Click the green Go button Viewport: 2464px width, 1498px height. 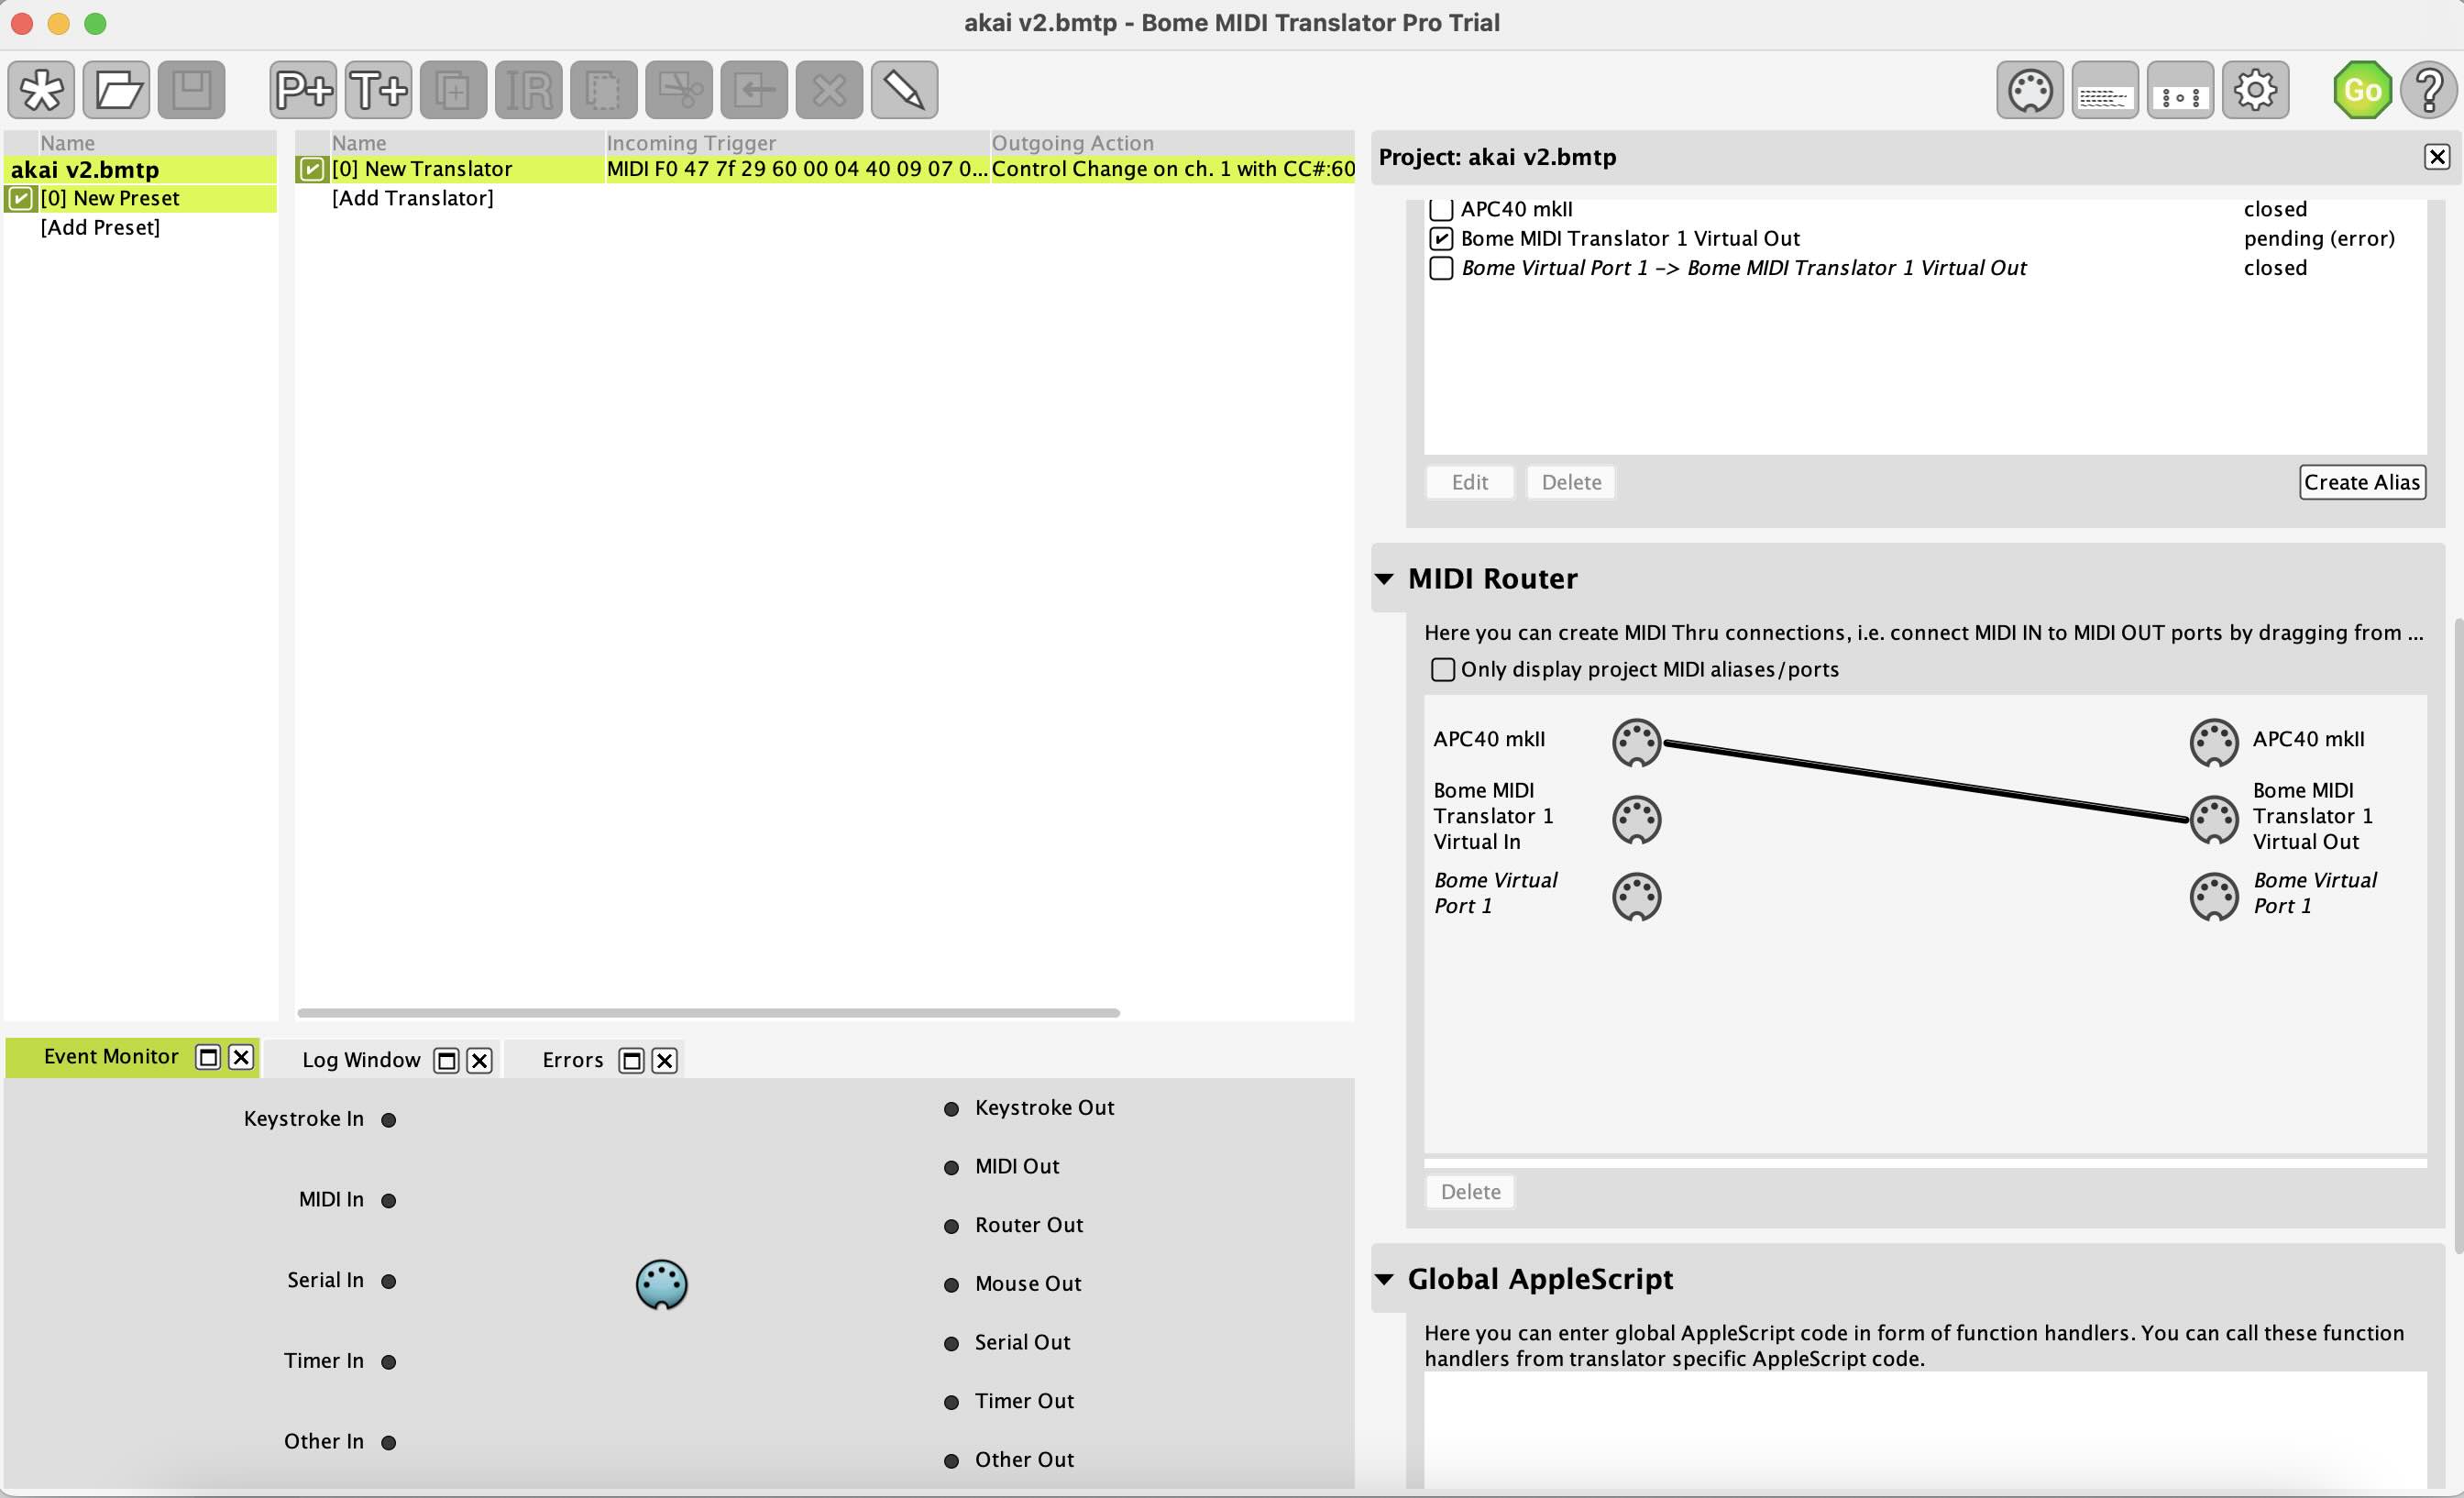2362,90
